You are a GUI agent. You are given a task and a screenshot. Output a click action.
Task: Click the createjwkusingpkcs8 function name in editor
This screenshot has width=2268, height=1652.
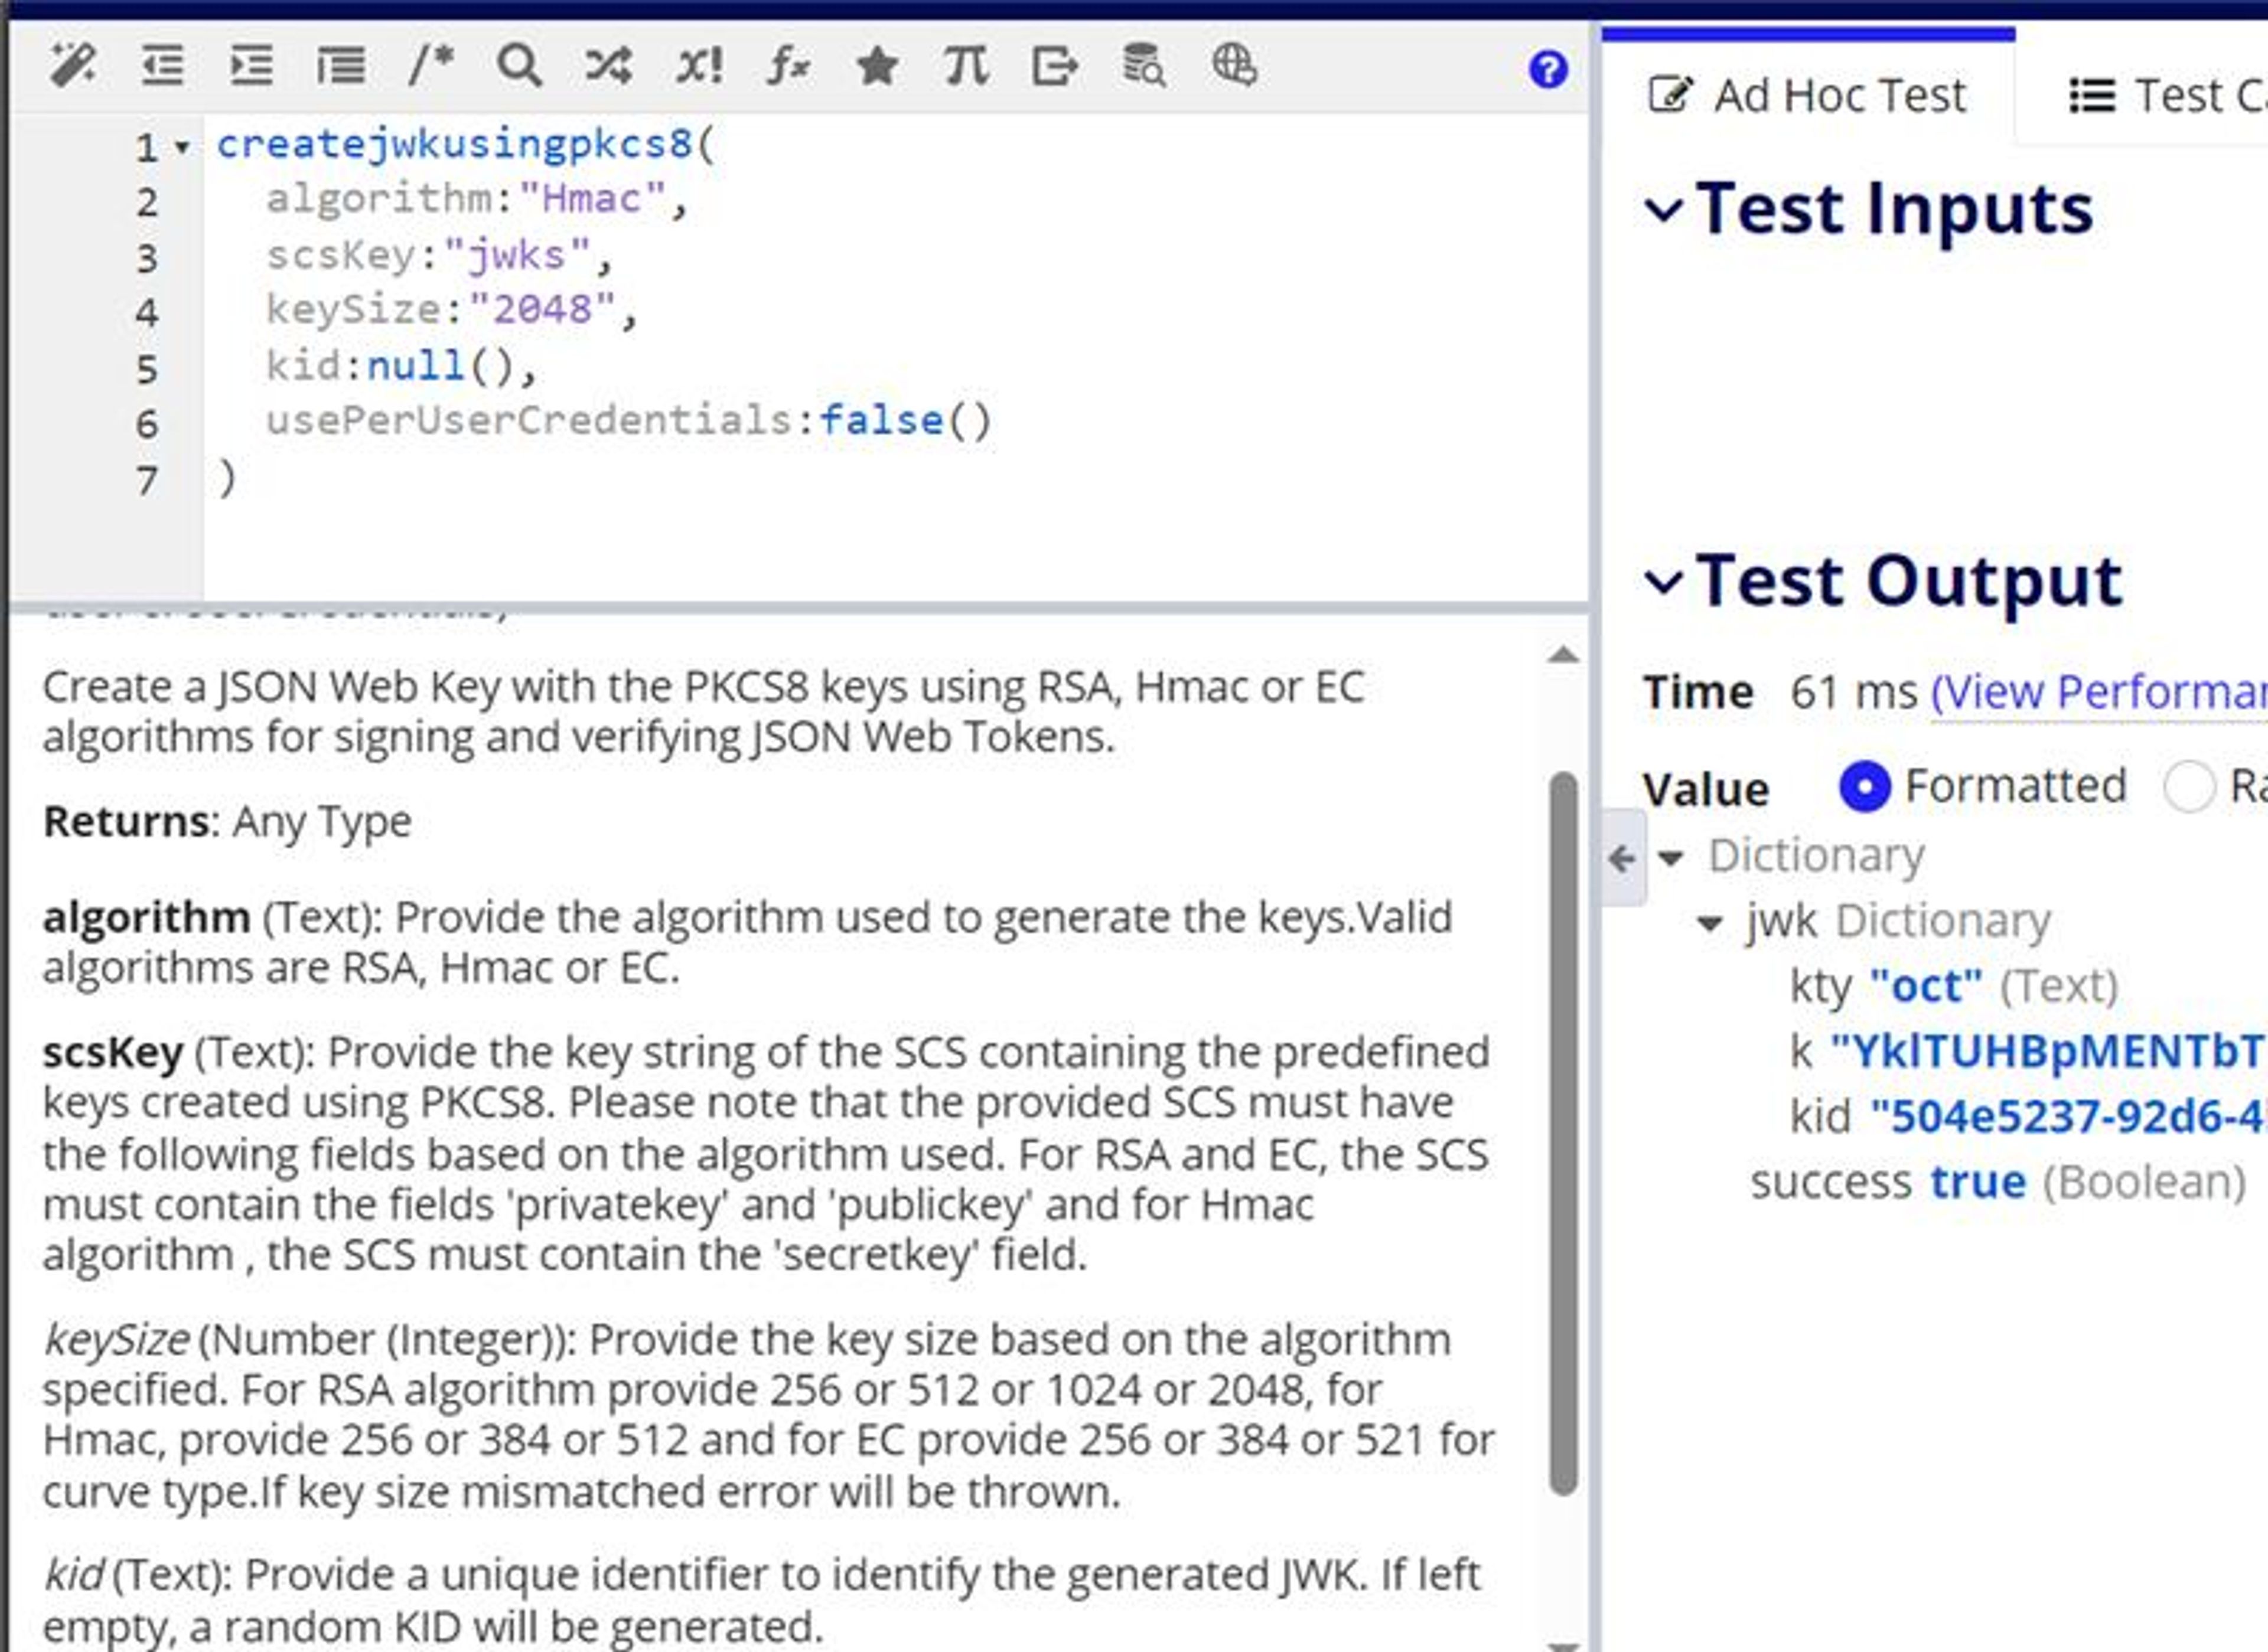[455, 145]
